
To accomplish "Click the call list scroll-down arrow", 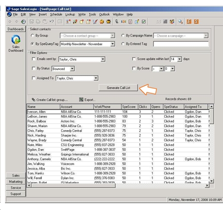I will tap(212, 181).
